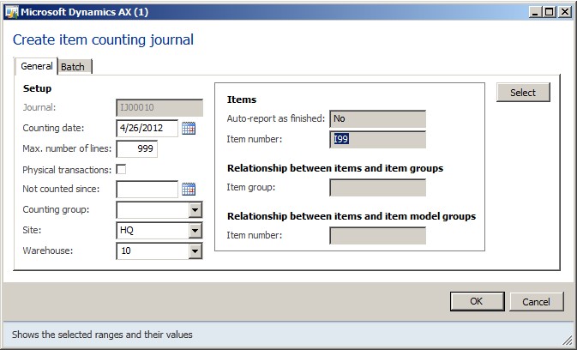Toggle the Physical transactions checkbox

(121, 169)
